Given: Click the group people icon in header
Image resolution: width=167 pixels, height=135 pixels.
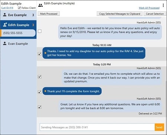Looking at the screenshot, I should [x=40, y=5].
